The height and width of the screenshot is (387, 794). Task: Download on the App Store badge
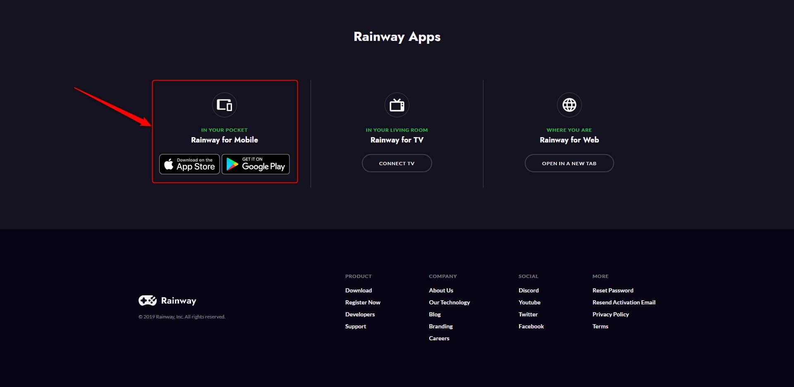pos(189,164)
